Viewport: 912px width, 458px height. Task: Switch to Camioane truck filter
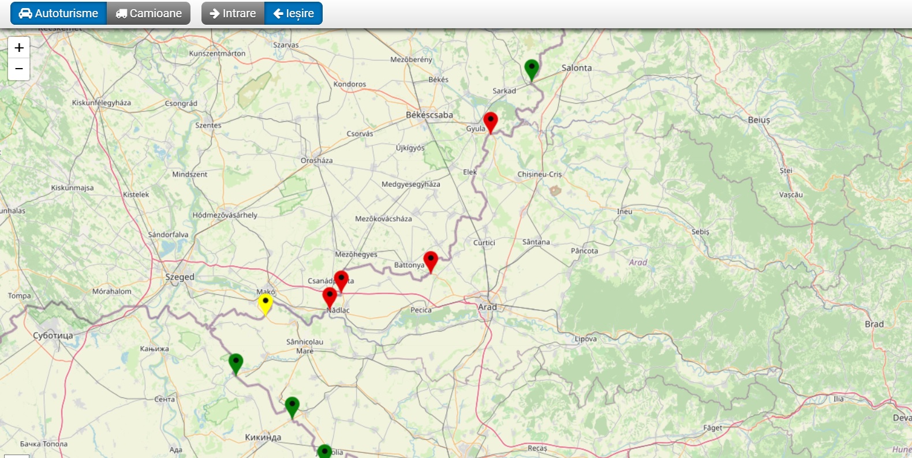tap(148, 13)
